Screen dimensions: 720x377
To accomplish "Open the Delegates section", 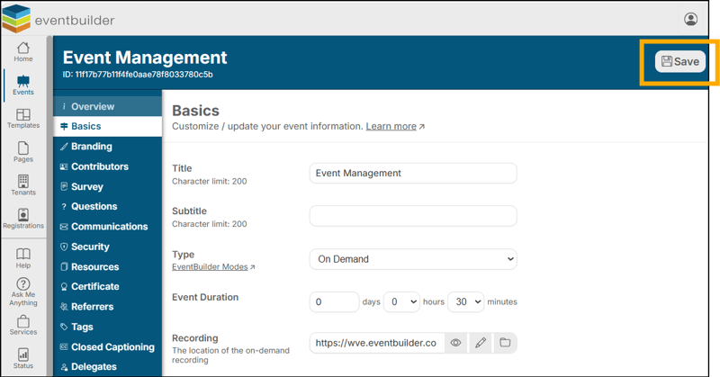I will click(107, 367).
